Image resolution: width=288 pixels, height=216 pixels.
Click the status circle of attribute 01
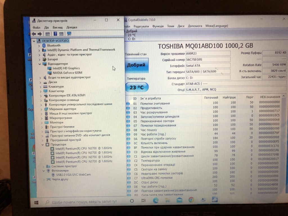128,103
